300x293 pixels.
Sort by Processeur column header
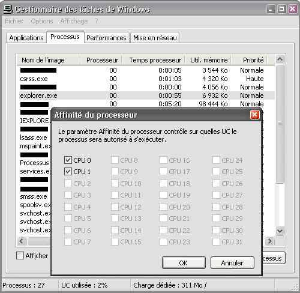[101, 60]
